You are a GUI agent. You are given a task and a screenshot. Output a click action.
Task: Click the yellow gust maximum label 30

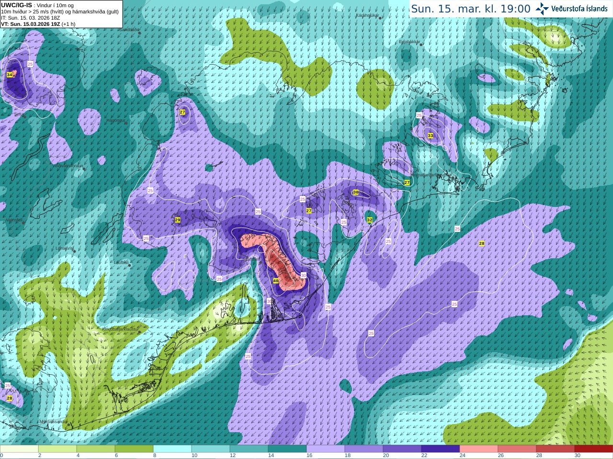tap(355, 192)
